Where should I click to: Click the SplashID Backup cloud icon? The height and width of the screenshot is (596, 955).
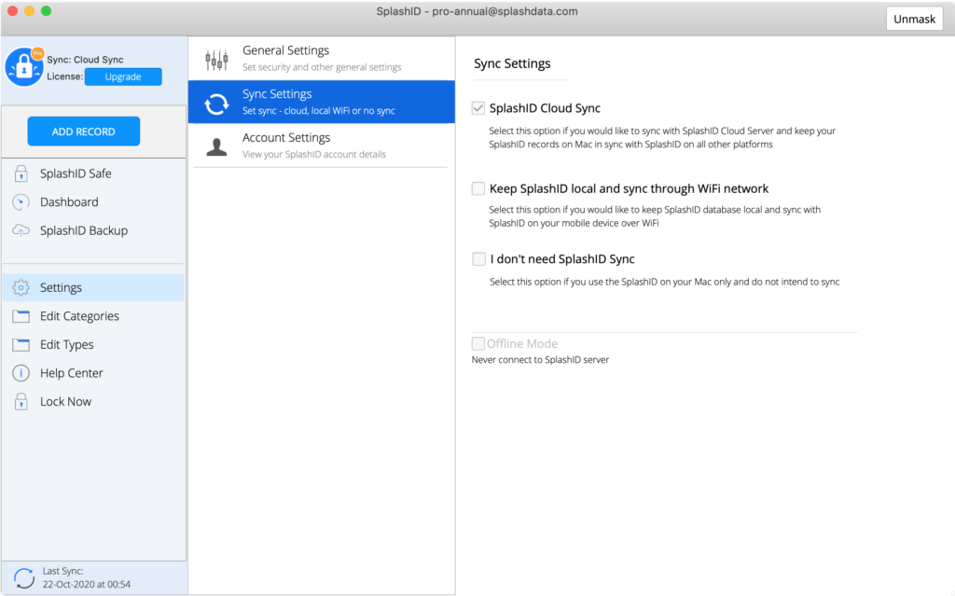point(21,230)
